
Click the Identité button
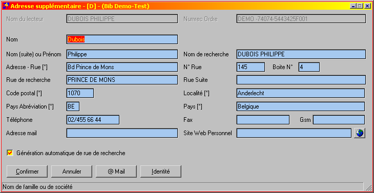tap(161, 171)
